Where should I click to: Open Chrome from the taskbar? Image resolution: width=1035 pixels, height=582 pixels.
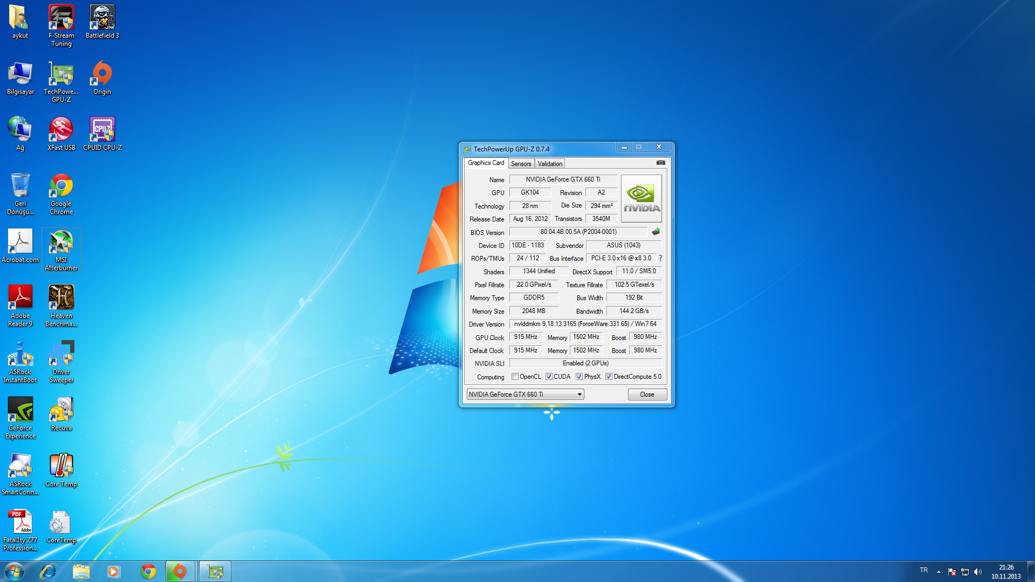(148, 571)
